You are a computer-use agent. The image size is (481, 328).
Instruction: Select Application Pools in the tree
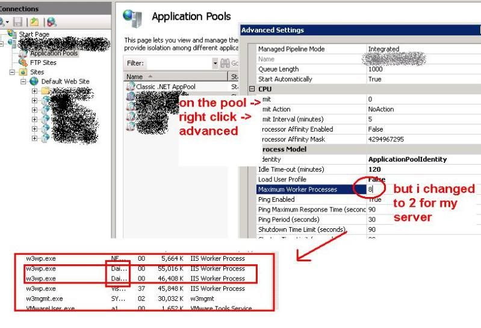click(54, 53)
